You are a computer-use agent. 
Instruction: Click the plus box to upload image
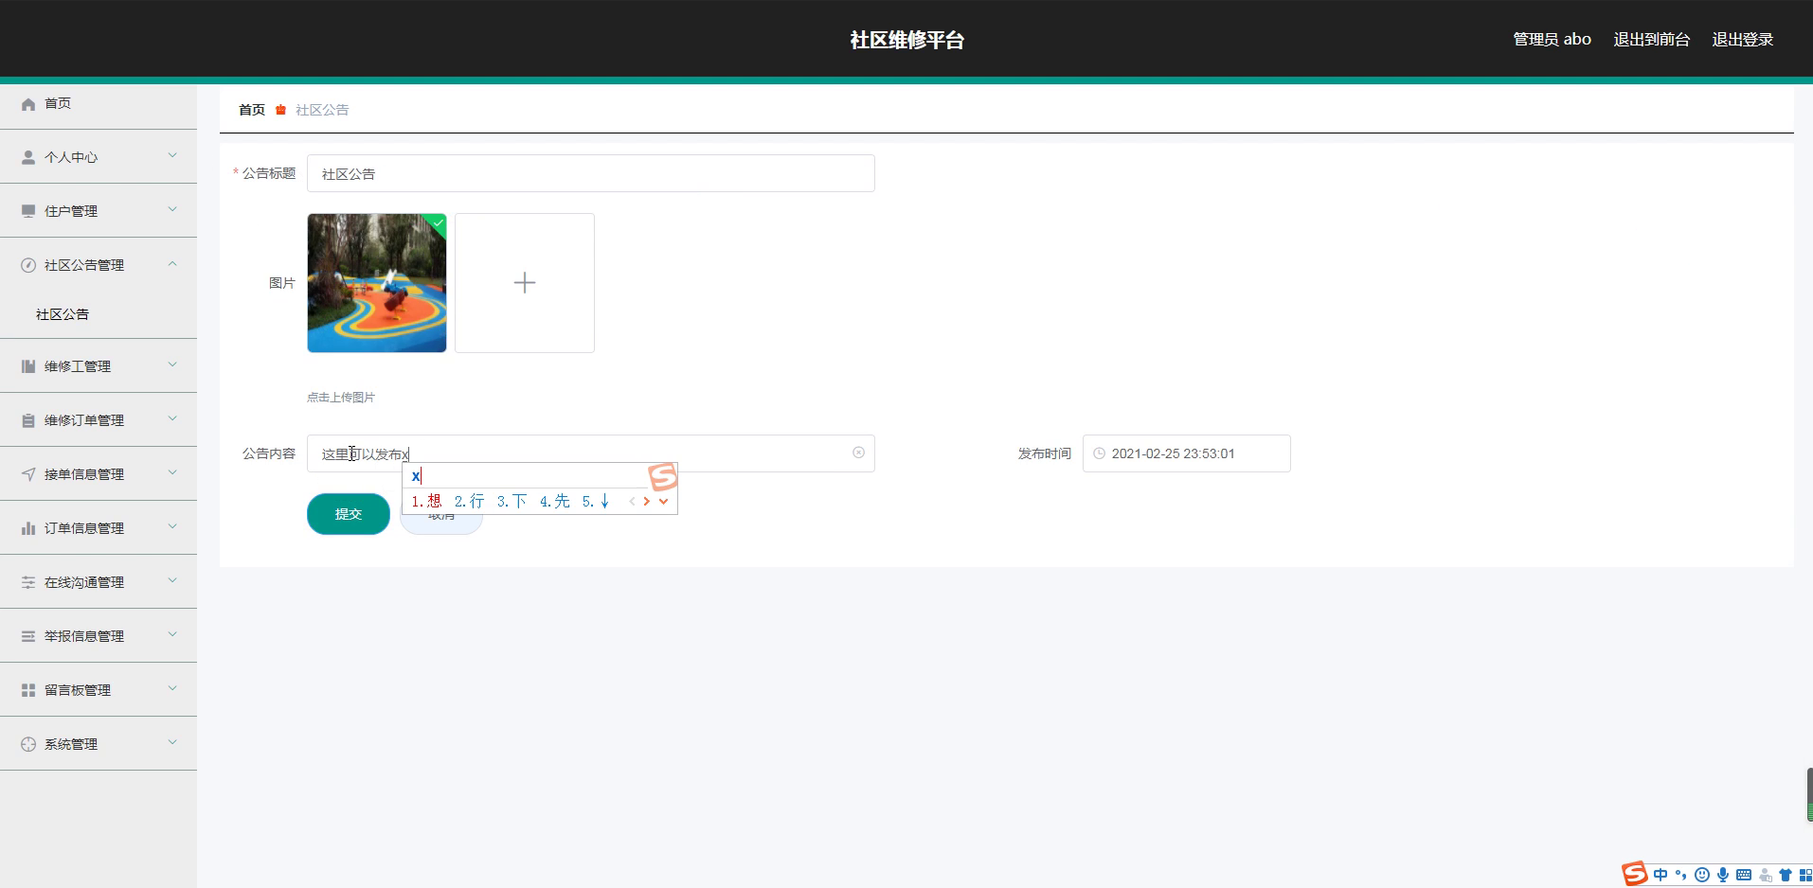[525, 283]
